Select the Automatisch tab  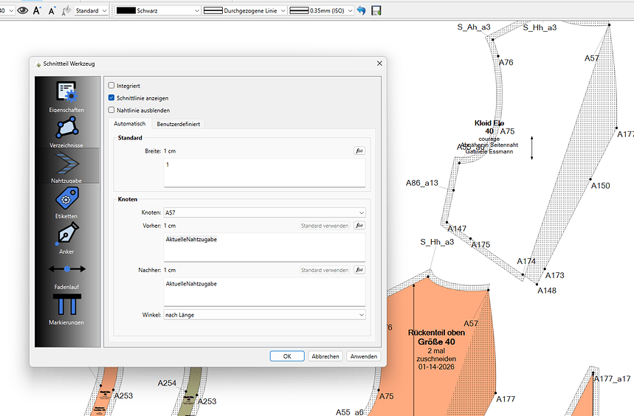129,124
